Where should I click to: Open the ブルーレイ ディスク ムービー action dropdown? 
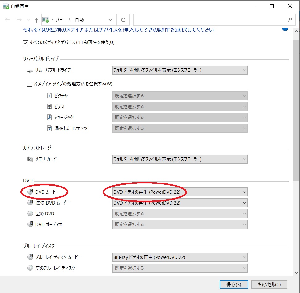point(180,257)
